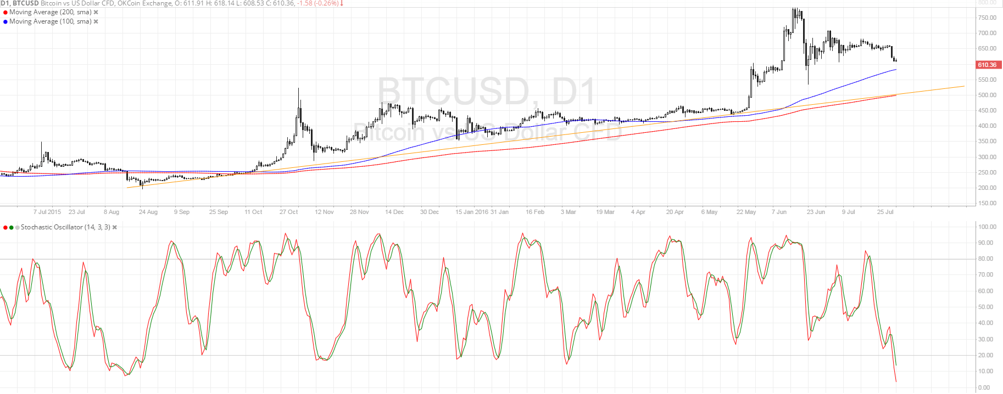Screen dimensions: 1003x394
Task: Click the 16 Feb date label
Action: [535, 212]
